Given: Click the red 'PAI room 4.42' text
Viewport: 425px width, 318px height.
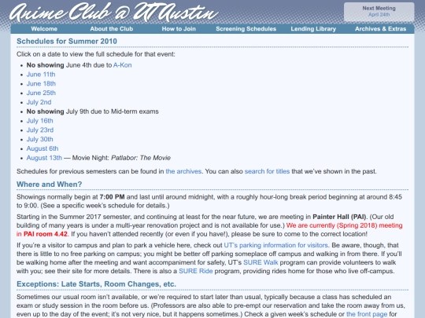Looking at the screenshot, I should [x=46, y=234].
